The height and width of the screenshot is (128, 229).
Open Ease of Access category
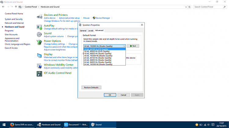(11, 48)
